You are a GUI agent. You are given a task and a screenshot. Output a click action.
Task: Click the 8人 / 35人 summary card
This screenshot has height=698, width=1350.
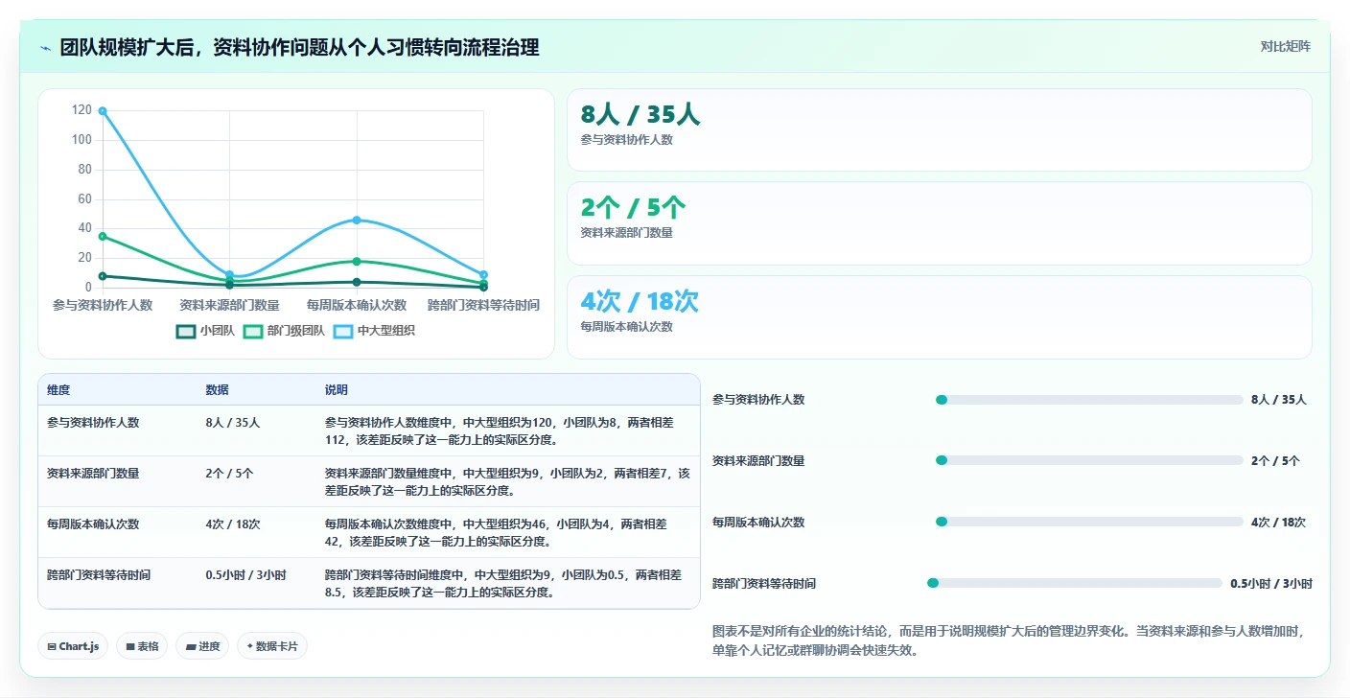(x=939, y=129)
